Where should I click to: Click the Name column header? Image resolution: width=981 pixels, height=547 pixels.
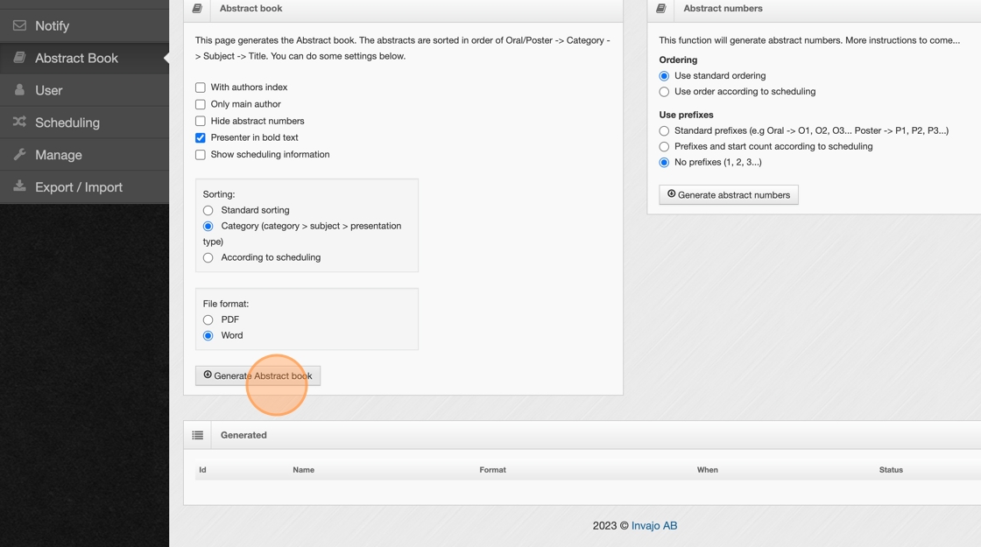coord(303,470)
